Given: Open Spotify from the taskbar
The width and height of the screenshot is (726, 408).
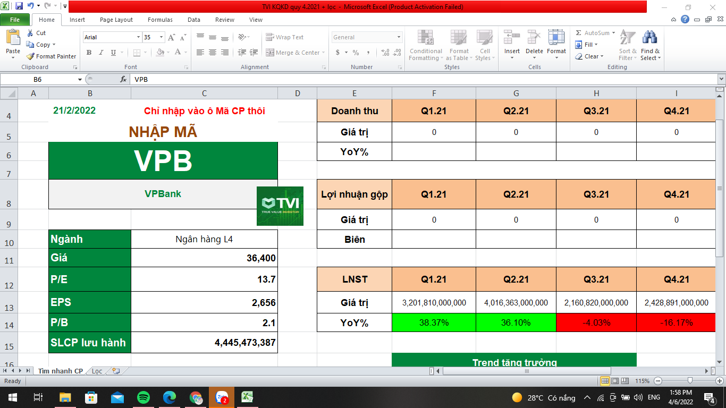Looking at the screenshot, I should [x=143, y=397].
